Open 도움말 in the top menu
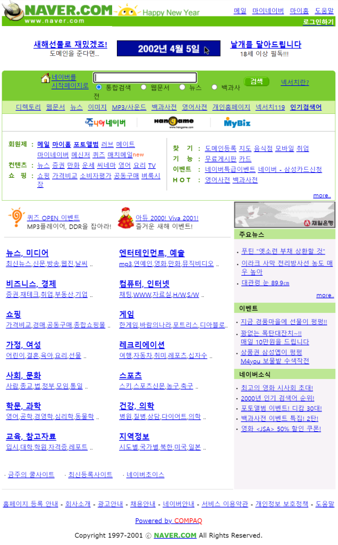Image resolution: width=338 pixels, height=545 pixels. tap(325, 11)
